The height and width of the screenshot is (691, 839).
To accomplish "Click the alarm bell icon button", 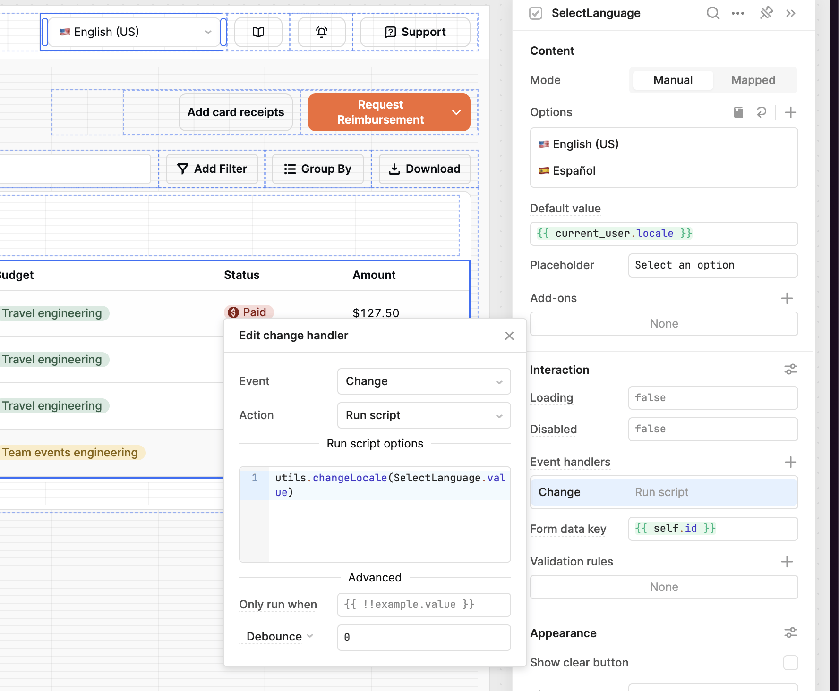I will point(322,32).
